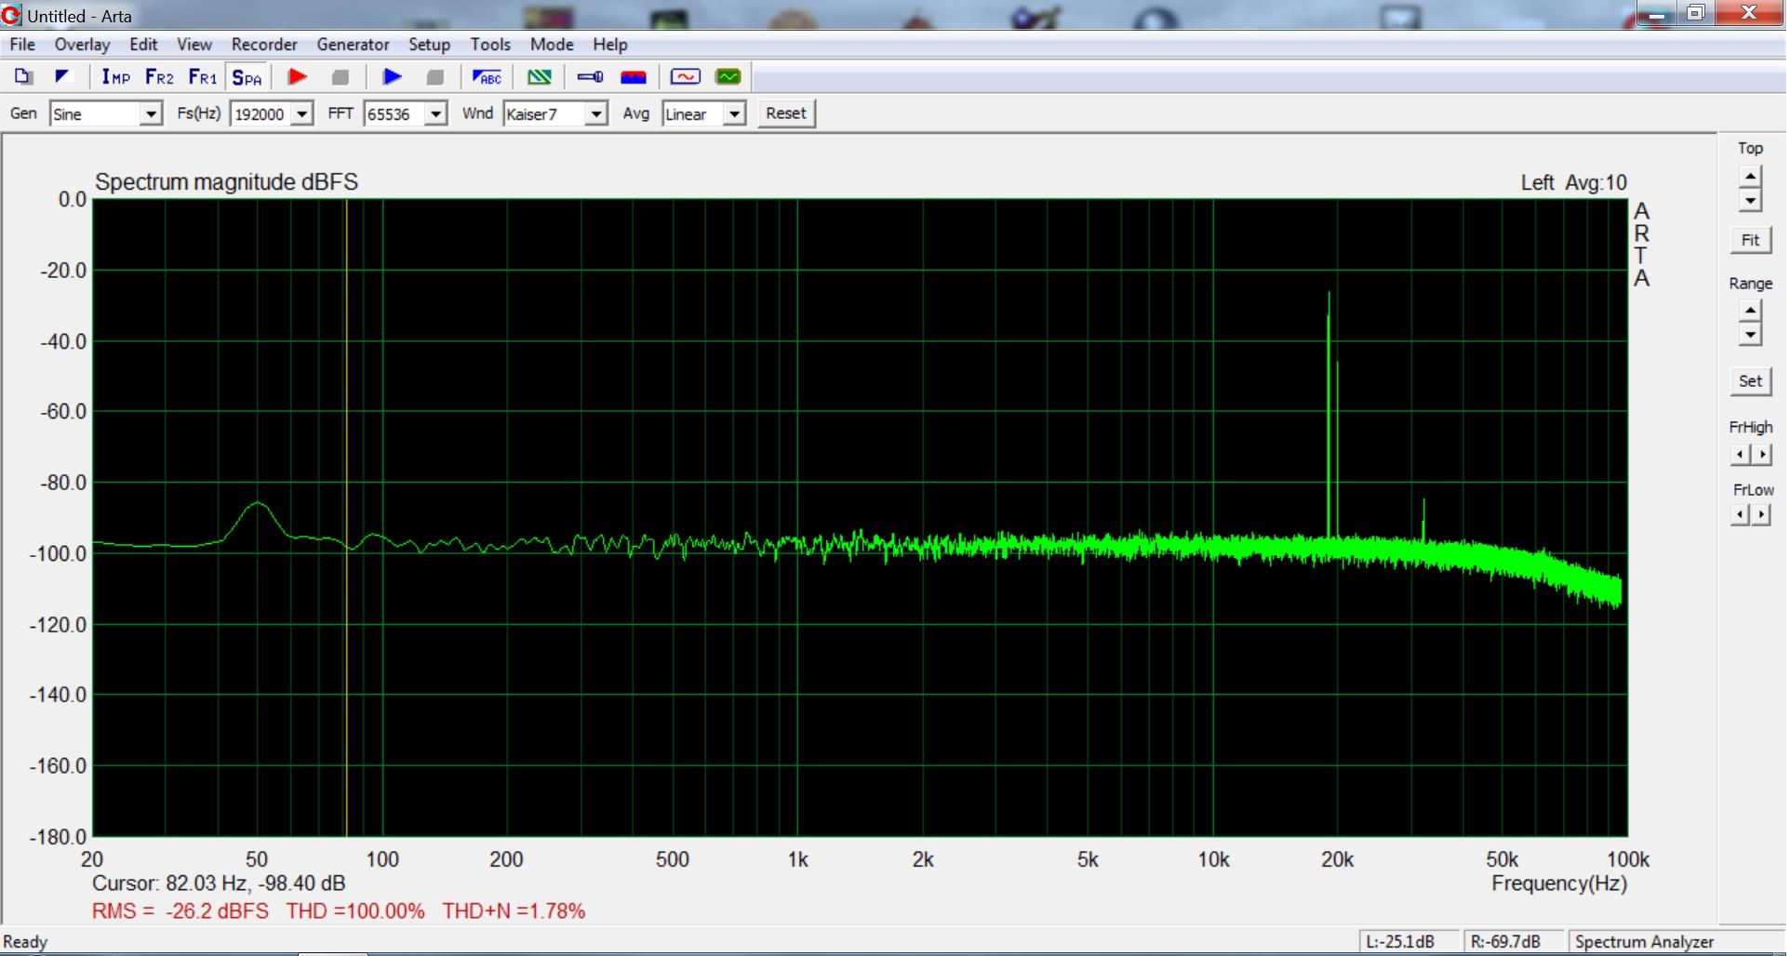Click the THD+N =1.78% readout
Viewport: 1790px width, 956px height.
514,911
